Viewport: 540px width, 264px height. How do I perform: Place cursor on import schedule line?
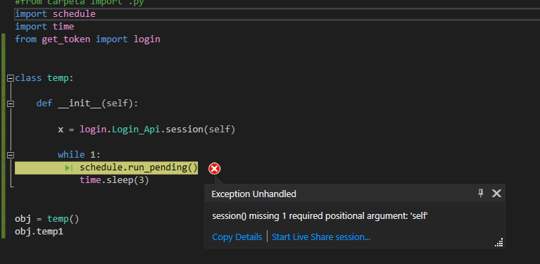[x=55, y=14]
